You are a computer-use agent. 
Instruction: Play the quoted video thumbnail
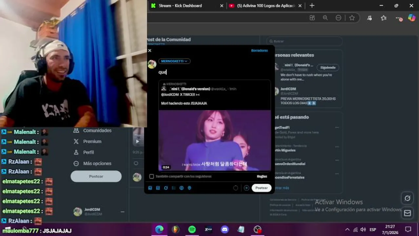[215, 140]
